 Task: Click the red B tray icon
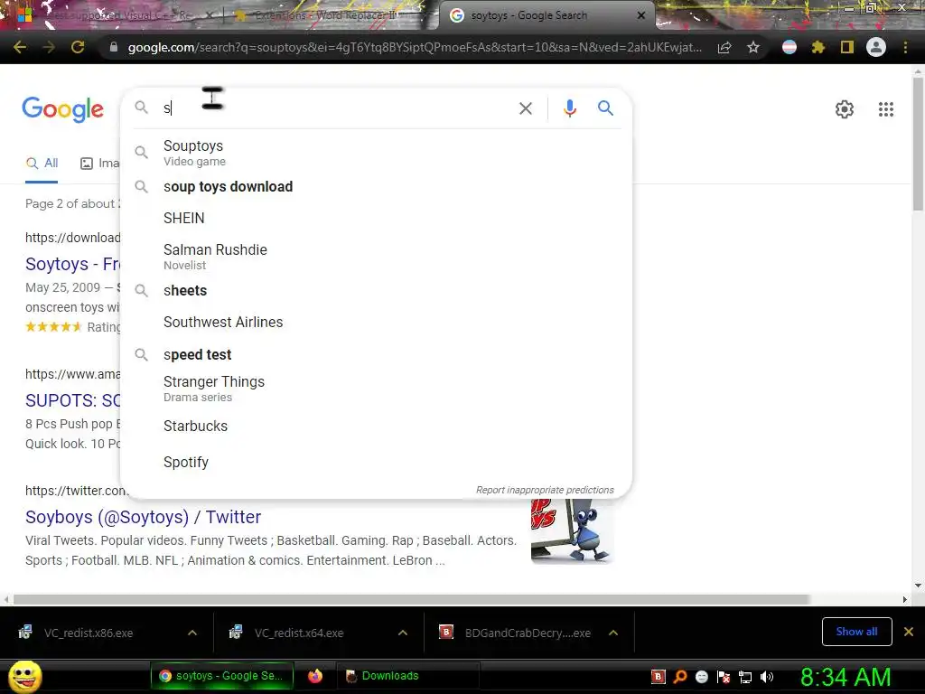(659, 677)
